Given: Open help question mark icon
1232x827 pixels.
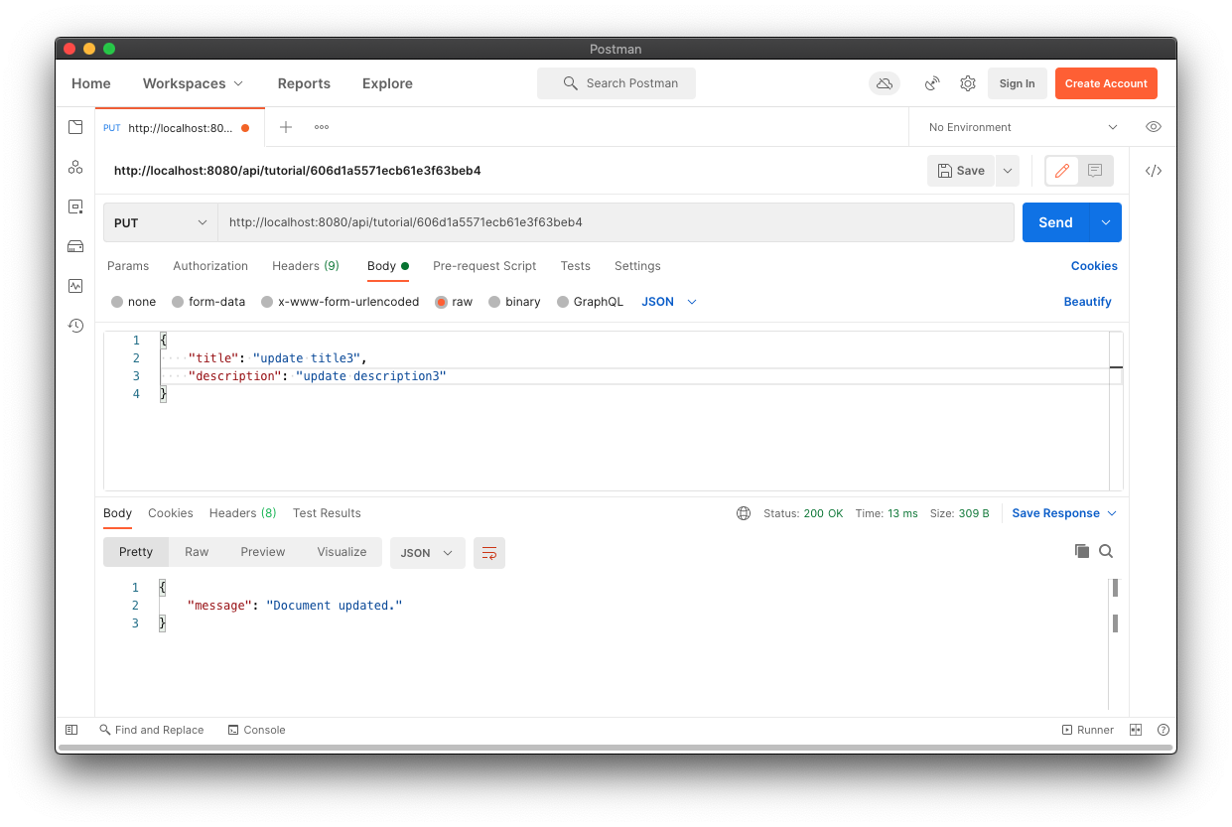Looking at the screenshot, I should [x=1163, y=730].
